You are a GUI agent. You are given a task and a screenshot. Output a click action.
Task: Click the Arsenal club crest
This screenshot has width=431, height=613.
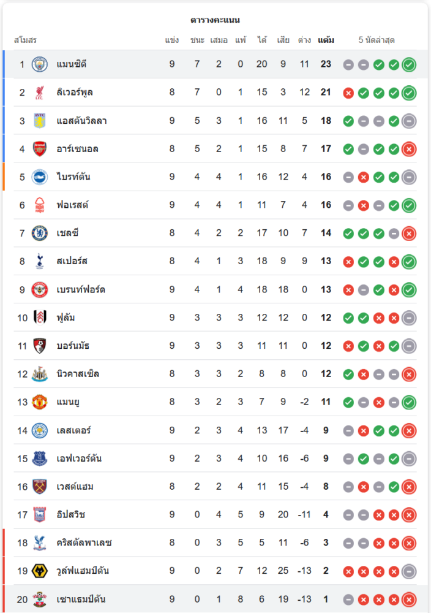coord(40,149)
